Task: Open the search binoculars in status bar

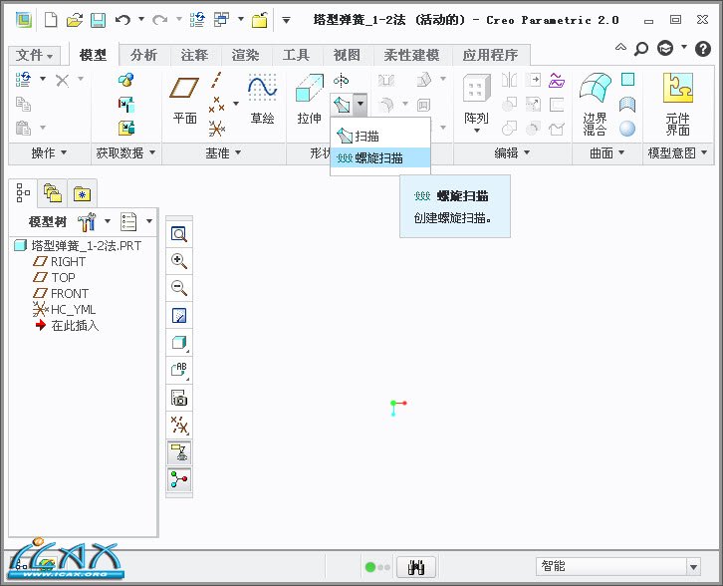Action: 416,567
